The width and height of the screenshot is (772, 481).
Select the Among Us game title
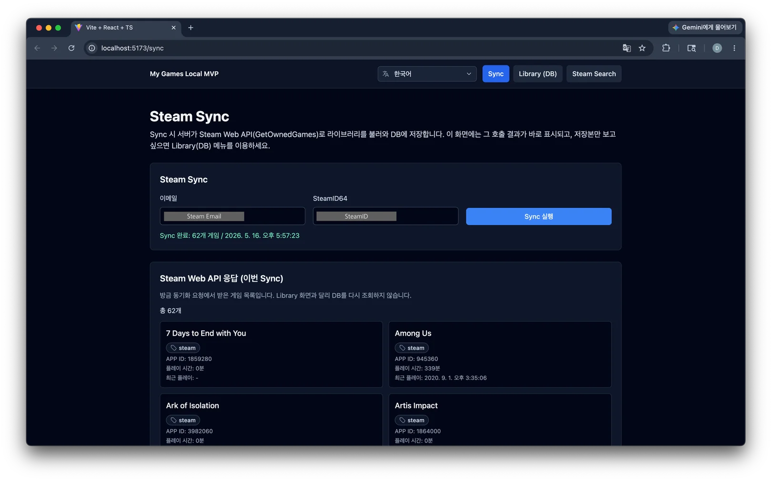[x=413, y=333]
